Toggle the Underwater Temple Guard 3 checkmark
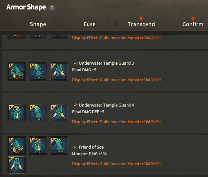Screen dimensions: 208x177 [75, 63]
